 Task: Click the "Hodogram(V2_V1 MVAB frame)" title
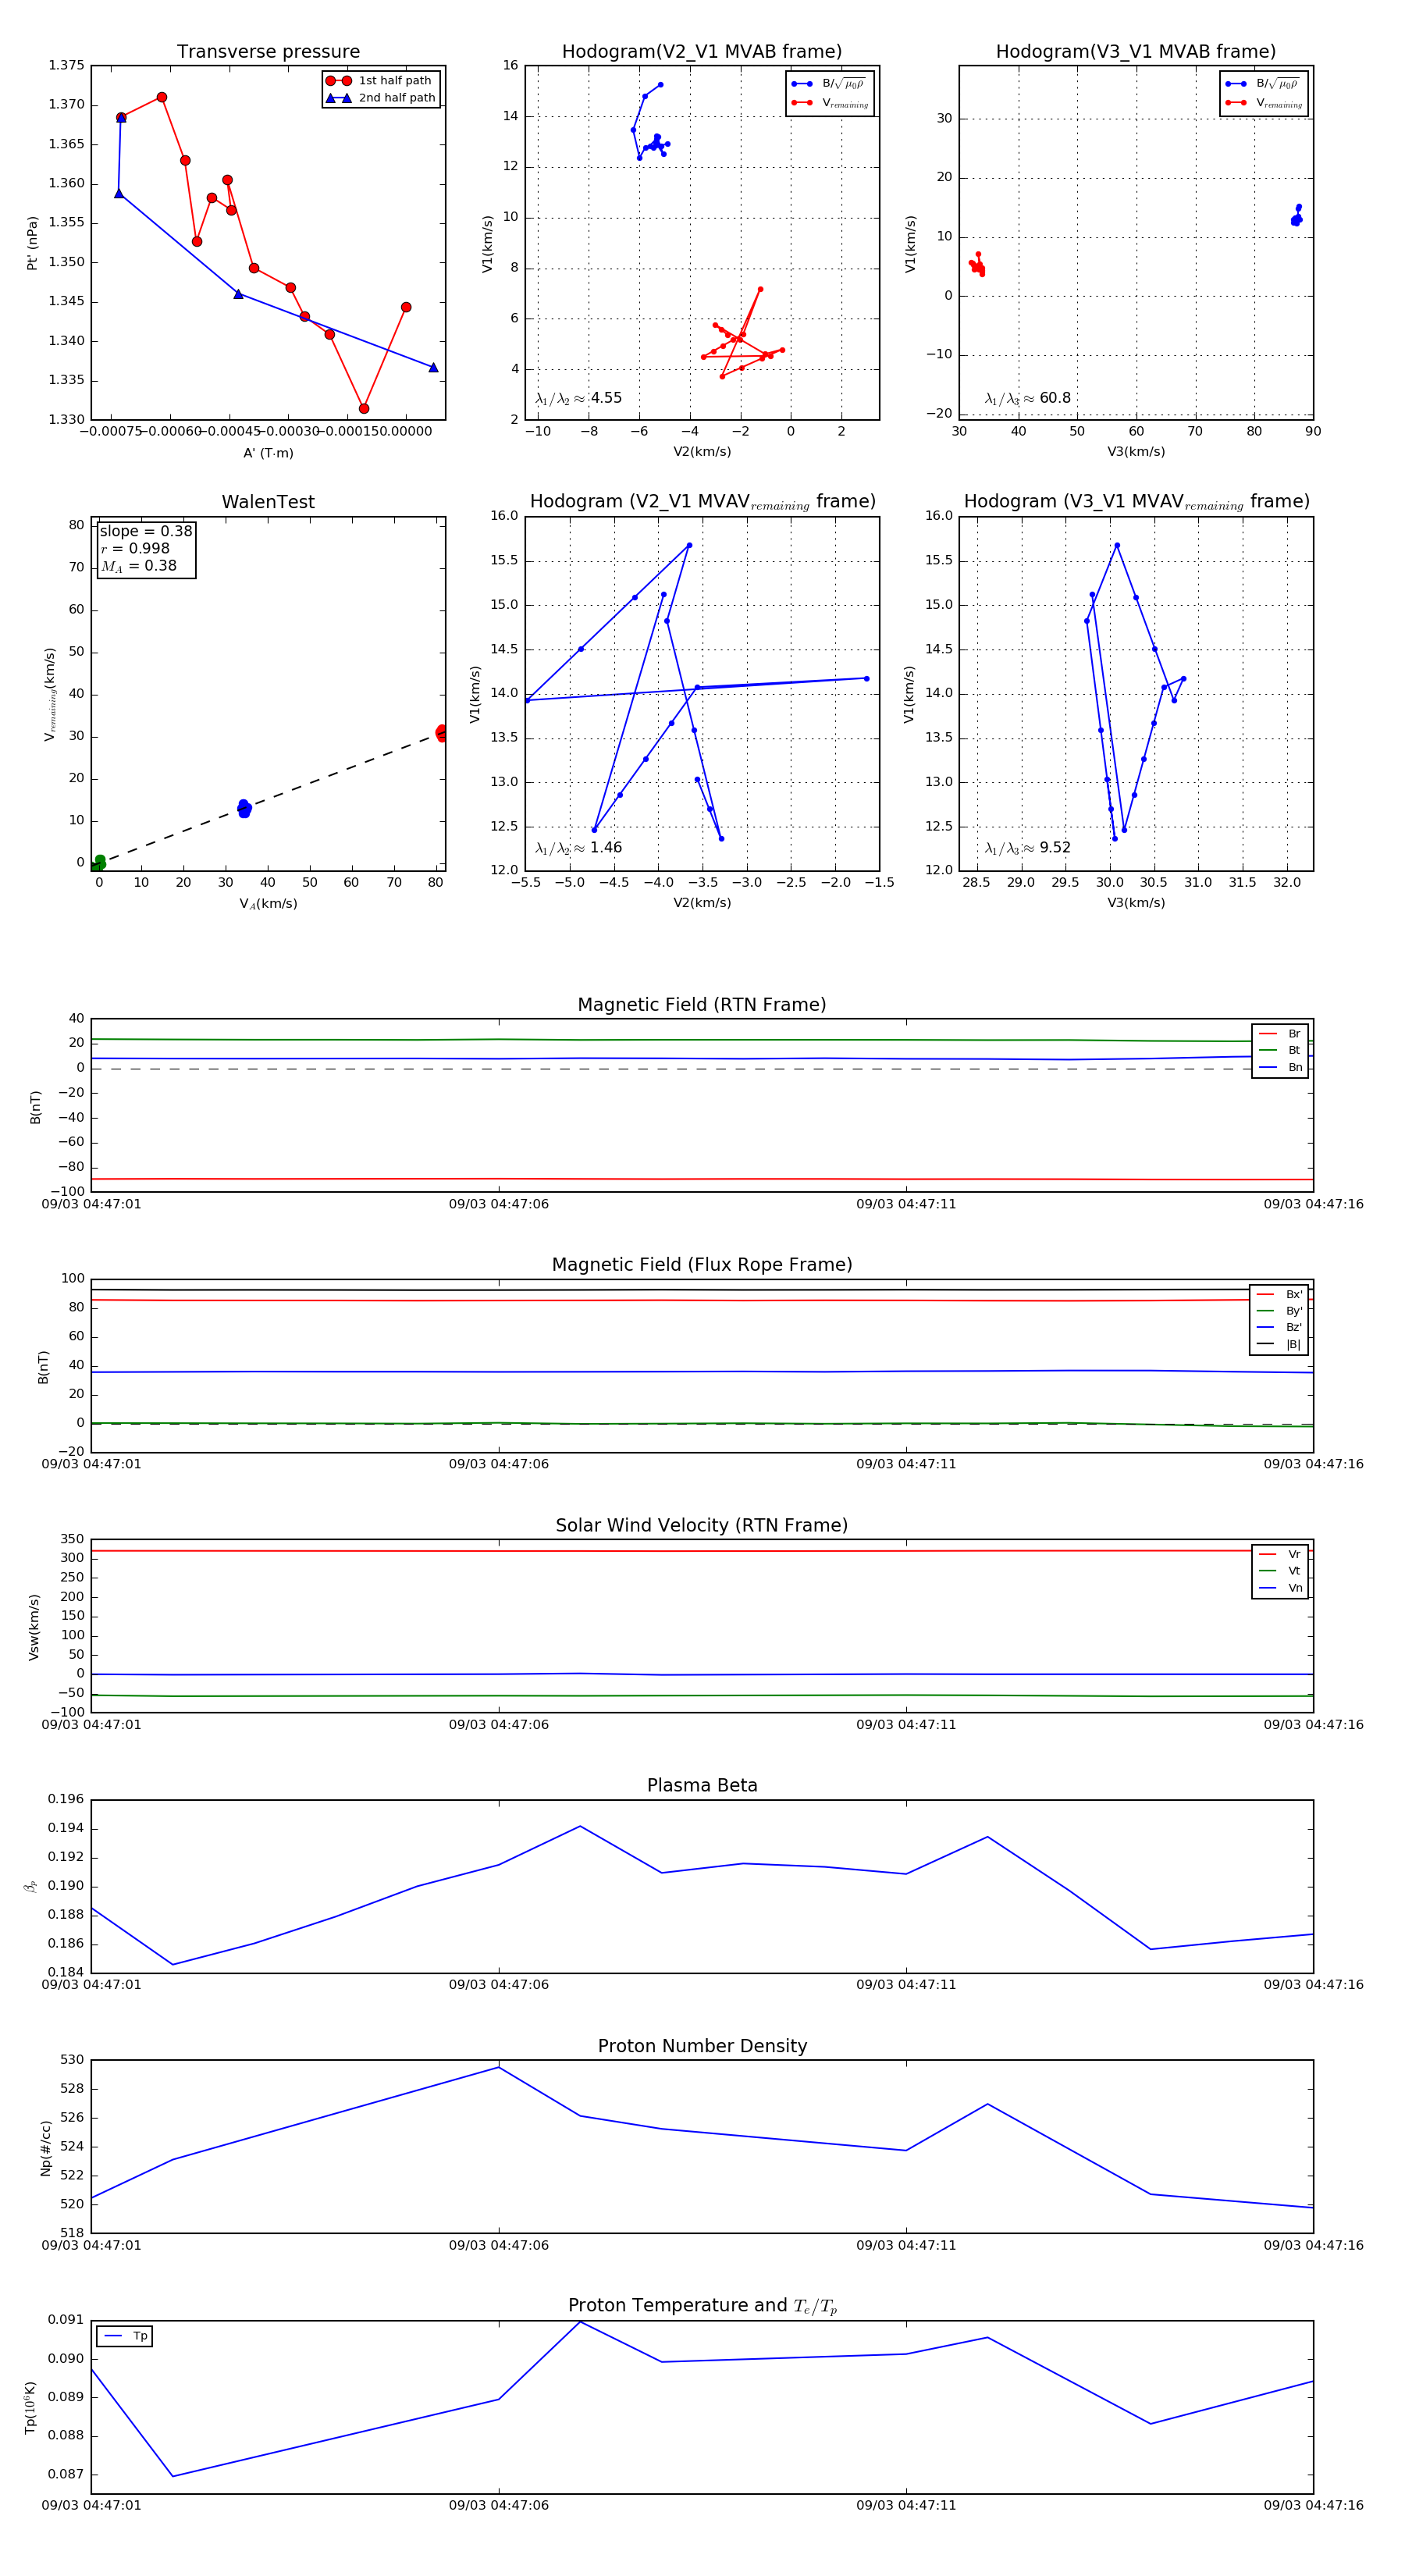coord(702,52)
